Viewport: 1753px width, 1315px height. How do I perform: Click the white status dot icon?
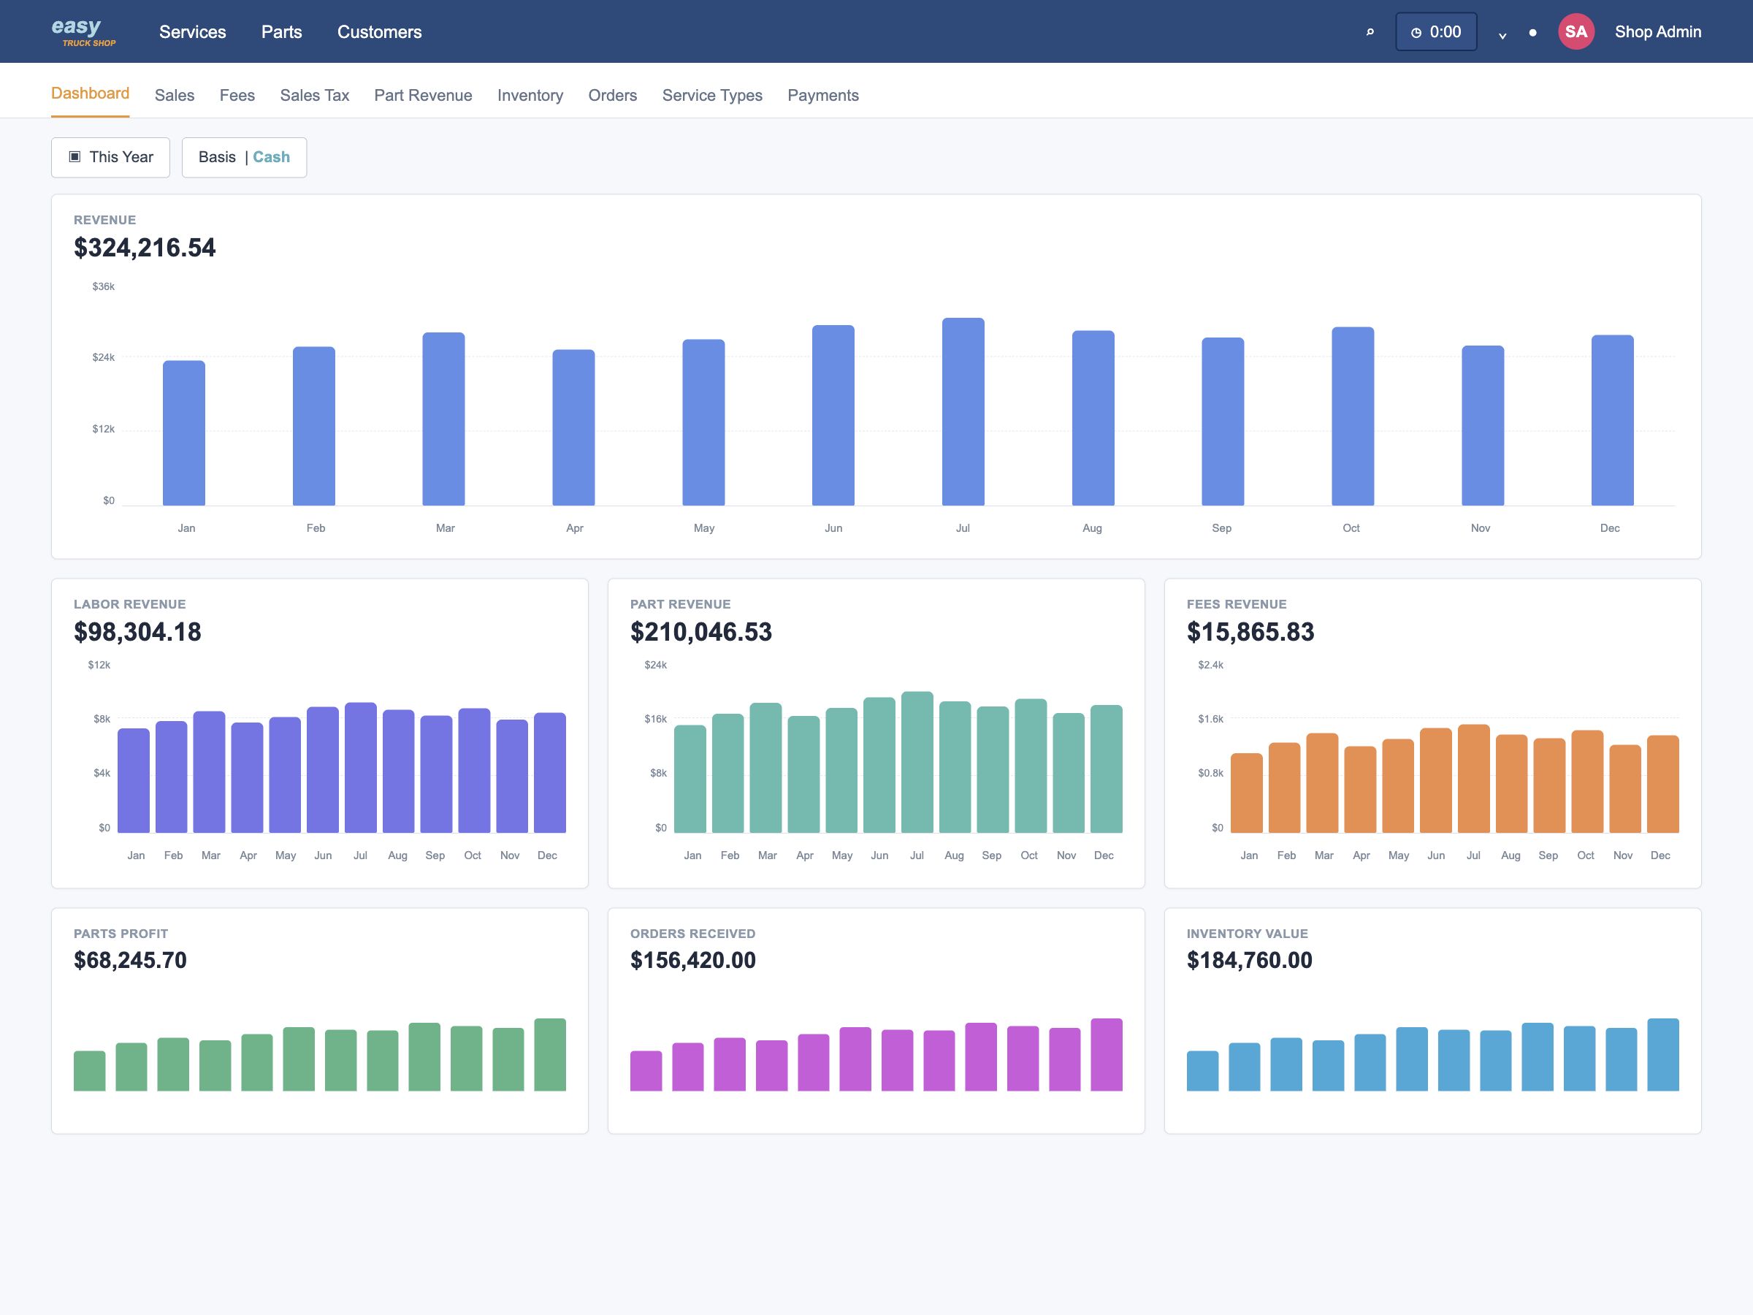pos(1532,32)
